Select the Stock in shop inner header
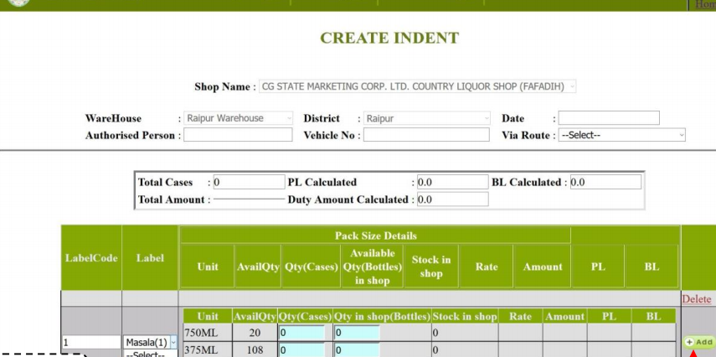This screenshot has width=716, height=357. [x=465, y=316]
